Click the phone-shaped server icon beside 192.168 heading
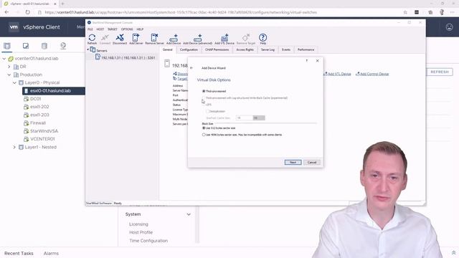The height and width of the screenshot is (258, 459). (167, 64)
